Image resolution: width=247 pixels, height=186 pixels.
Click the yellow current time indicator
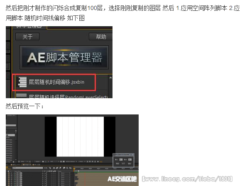coord(74,169)
